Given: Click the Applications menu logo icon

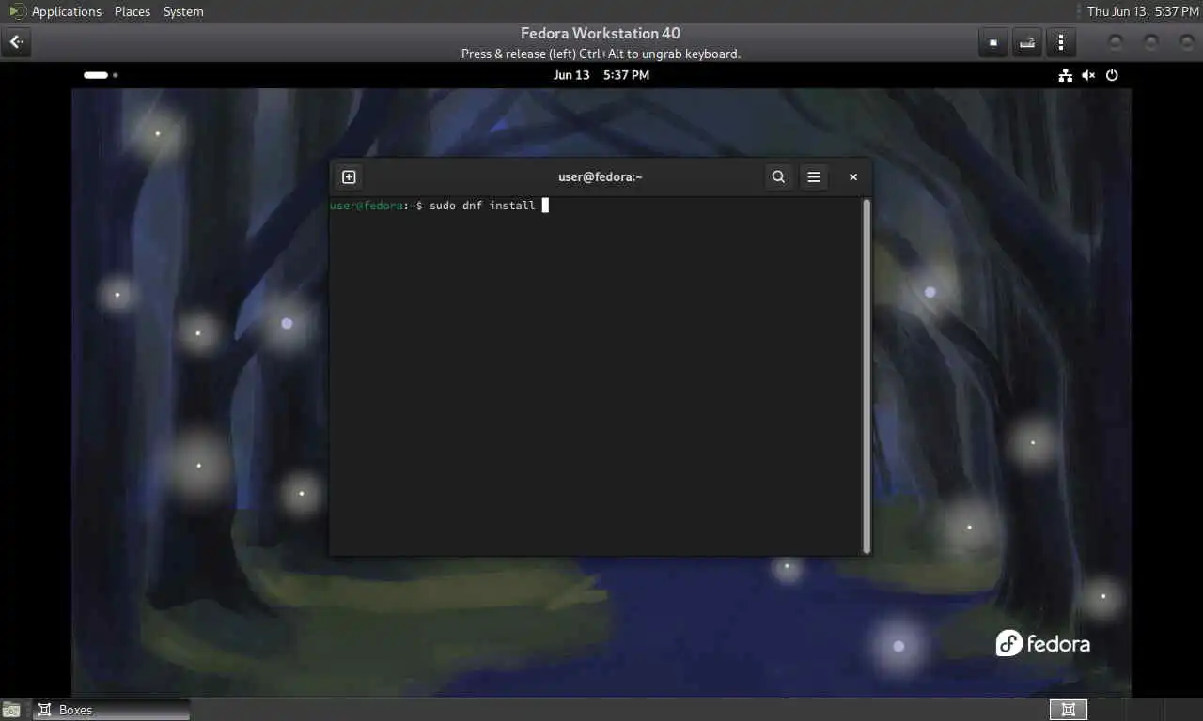Looking at the screenshot, I should pyautogui.click(x=17, y=11).
